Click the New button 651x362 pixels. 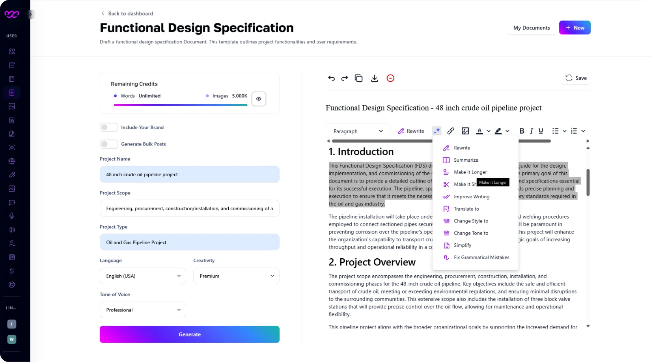click(575, 28)
